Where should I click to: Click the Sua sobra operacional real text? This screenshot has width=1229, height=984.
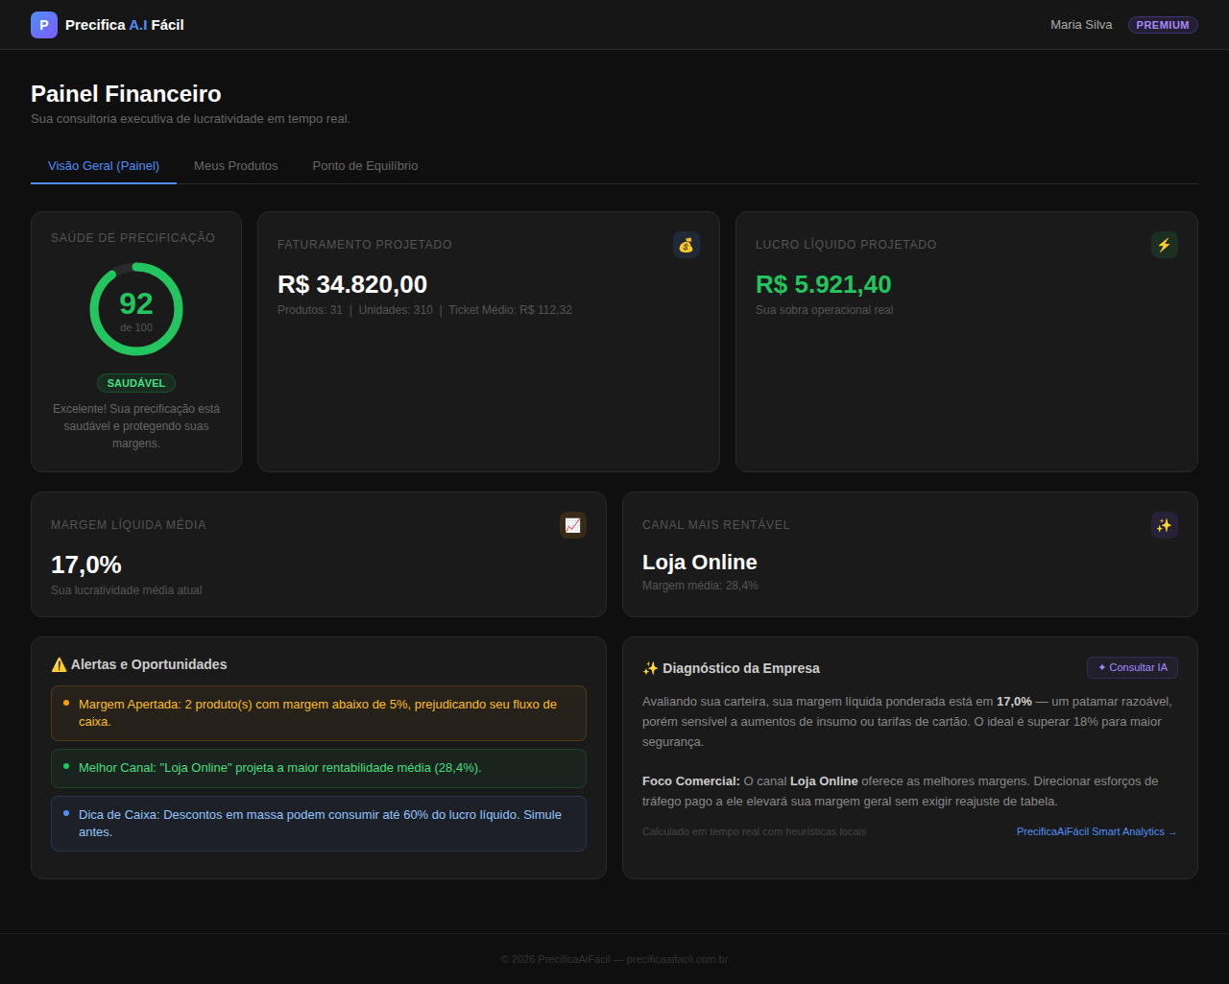[824, 310]
